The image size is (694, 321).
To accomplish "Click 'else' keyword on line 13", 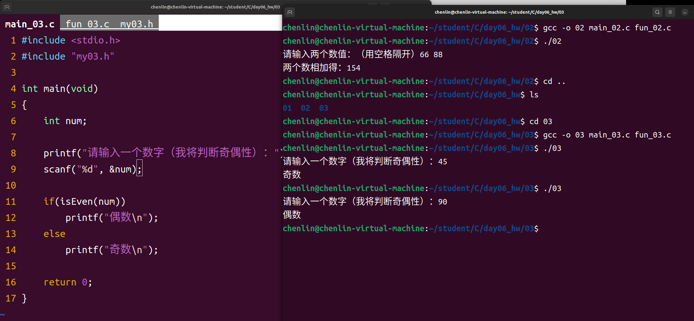I will click(54, 234).
